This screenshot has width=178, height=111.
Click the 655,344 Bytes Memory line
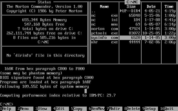pos(44,20)
